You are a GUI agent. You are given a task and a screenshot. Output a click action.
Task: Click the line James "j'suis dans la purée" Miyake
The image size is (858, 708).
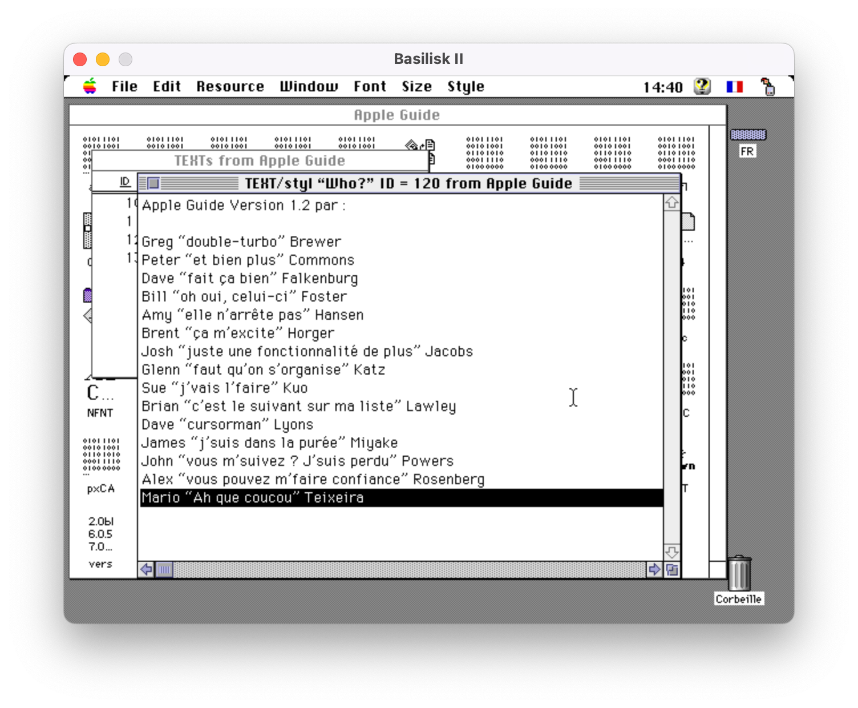coord(270,443)
